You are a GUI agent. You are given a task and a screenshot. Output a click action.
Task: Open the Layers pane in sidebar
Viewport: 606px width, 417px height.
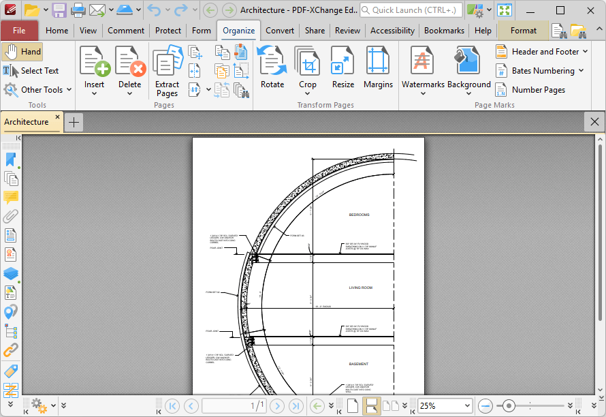pyautogui.click(x=11, y=274)
